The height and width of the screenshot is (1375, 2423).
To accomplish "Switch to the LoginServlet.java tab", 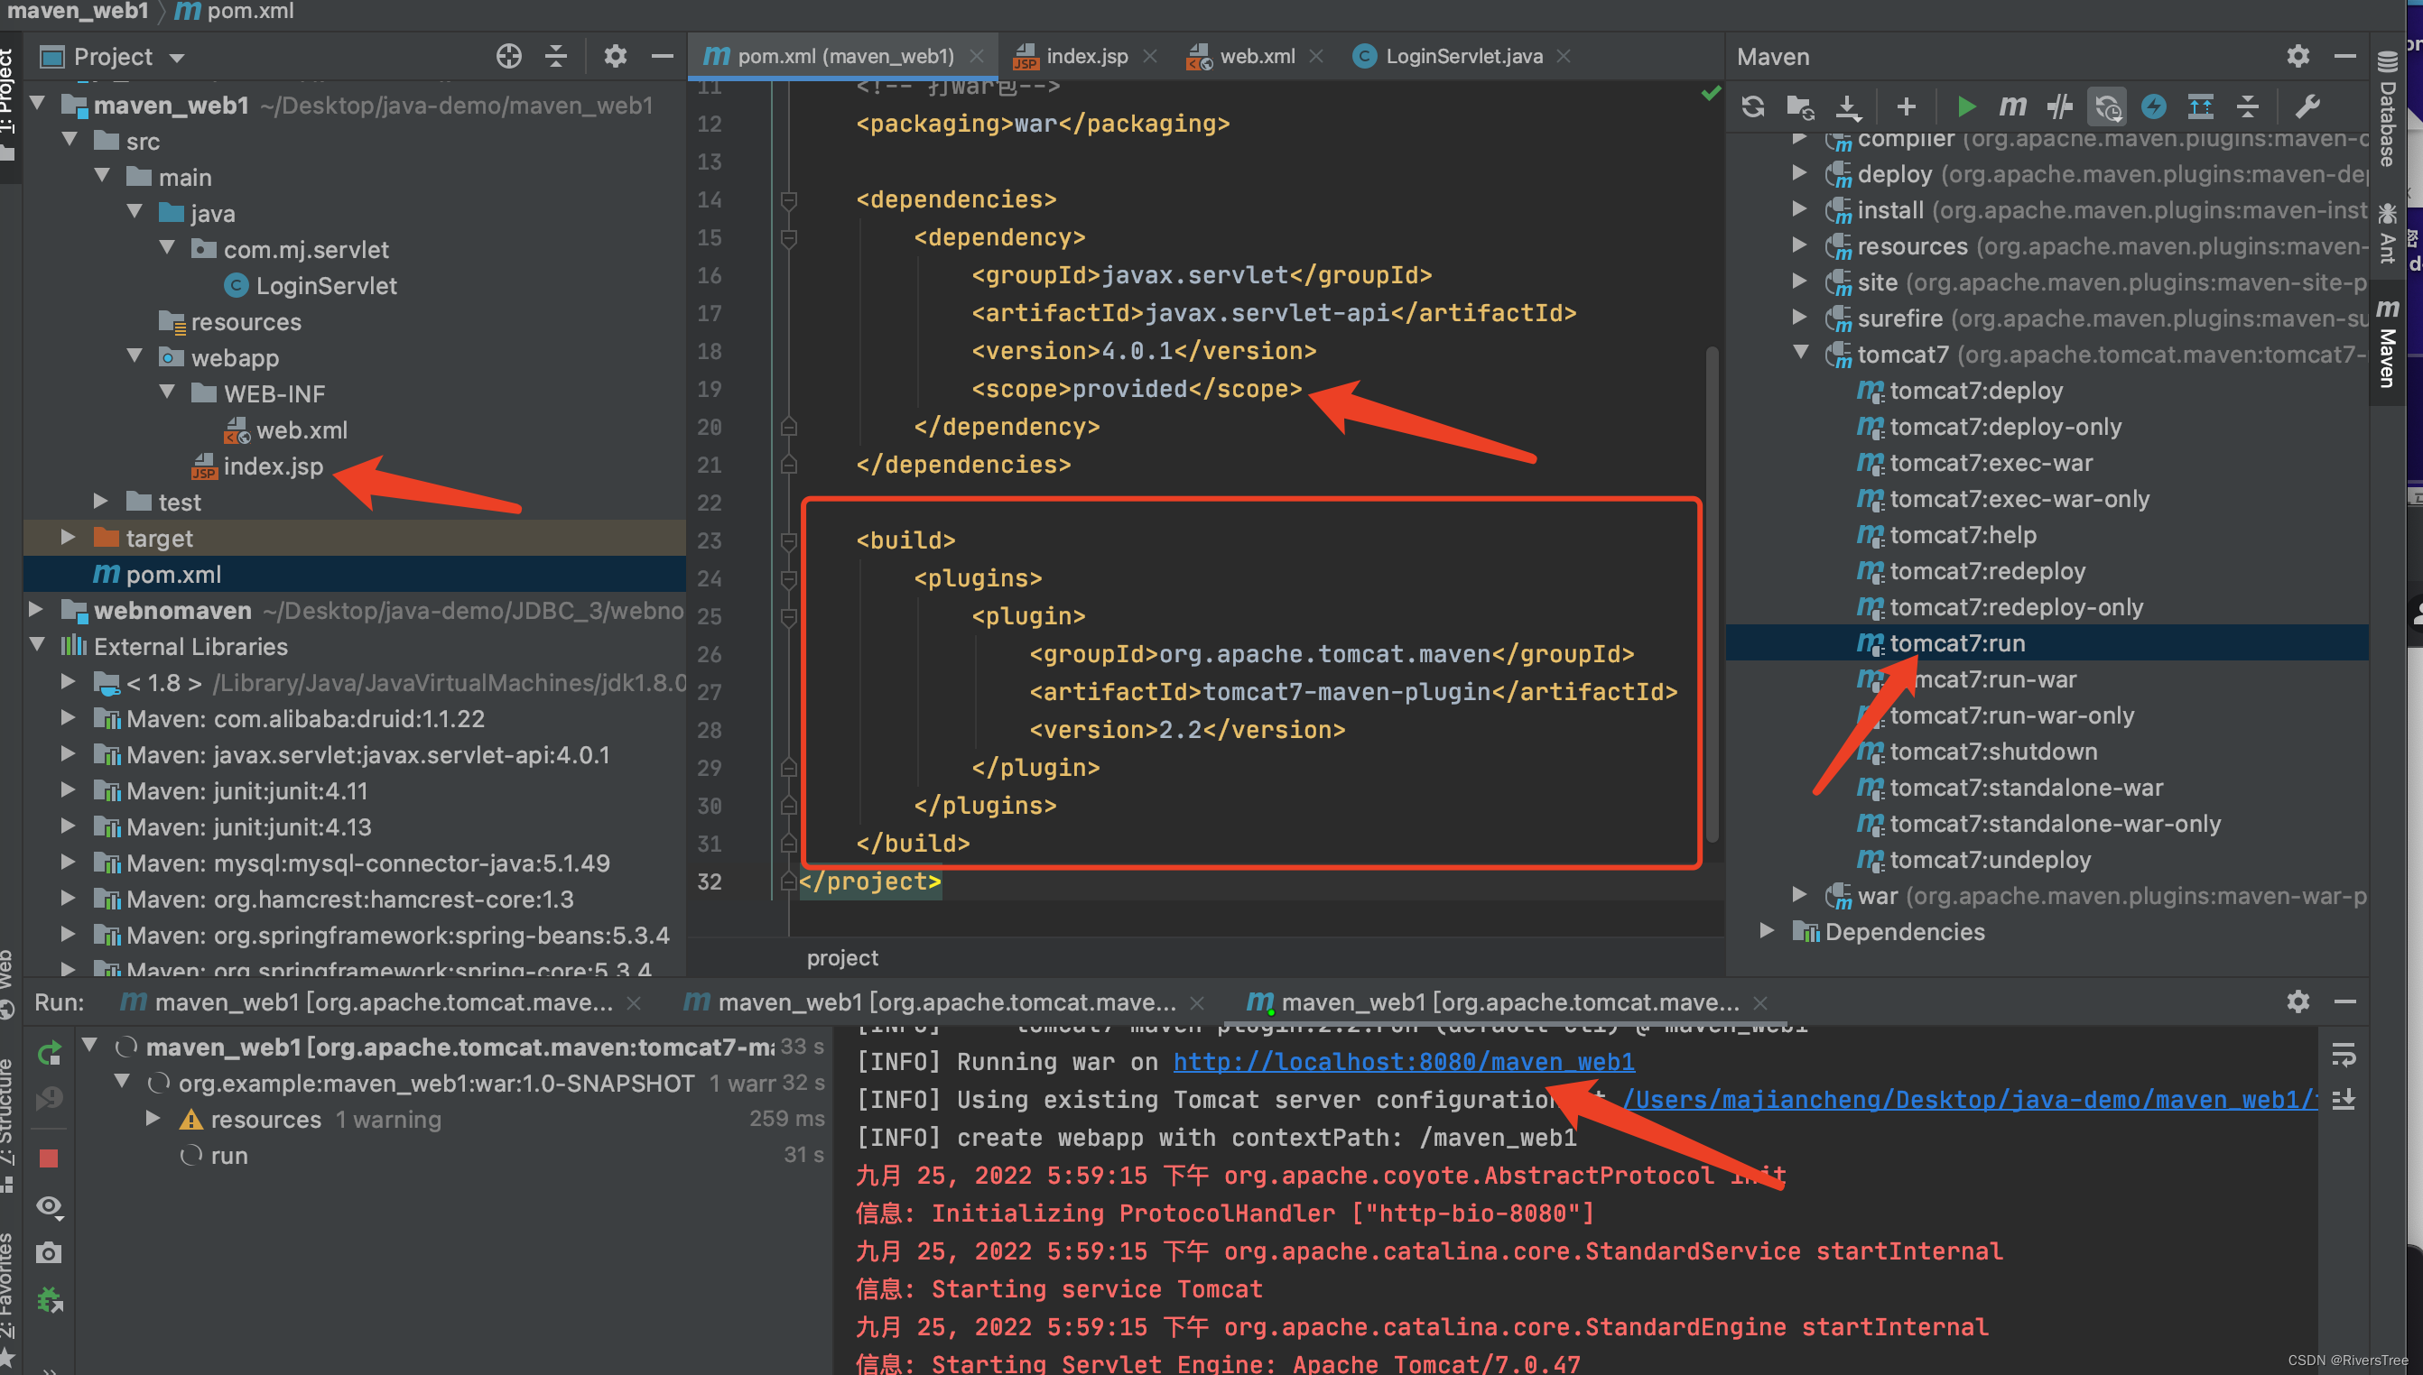I will tap(1462, 57).
